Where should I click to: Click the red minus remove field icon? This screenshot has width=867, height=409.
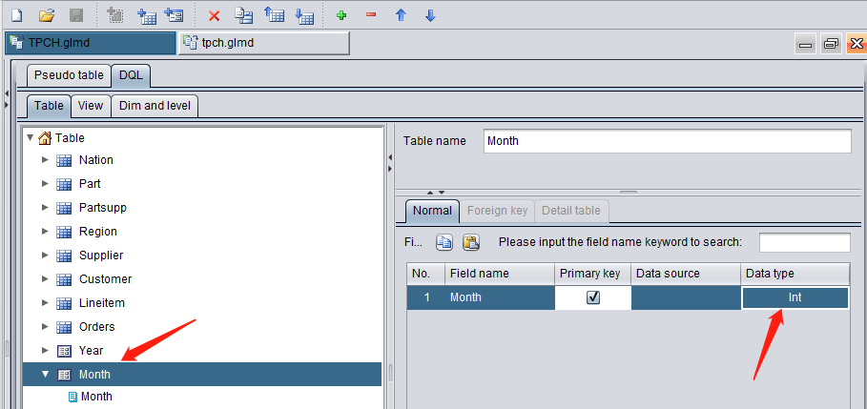click(x=371, y=15)
